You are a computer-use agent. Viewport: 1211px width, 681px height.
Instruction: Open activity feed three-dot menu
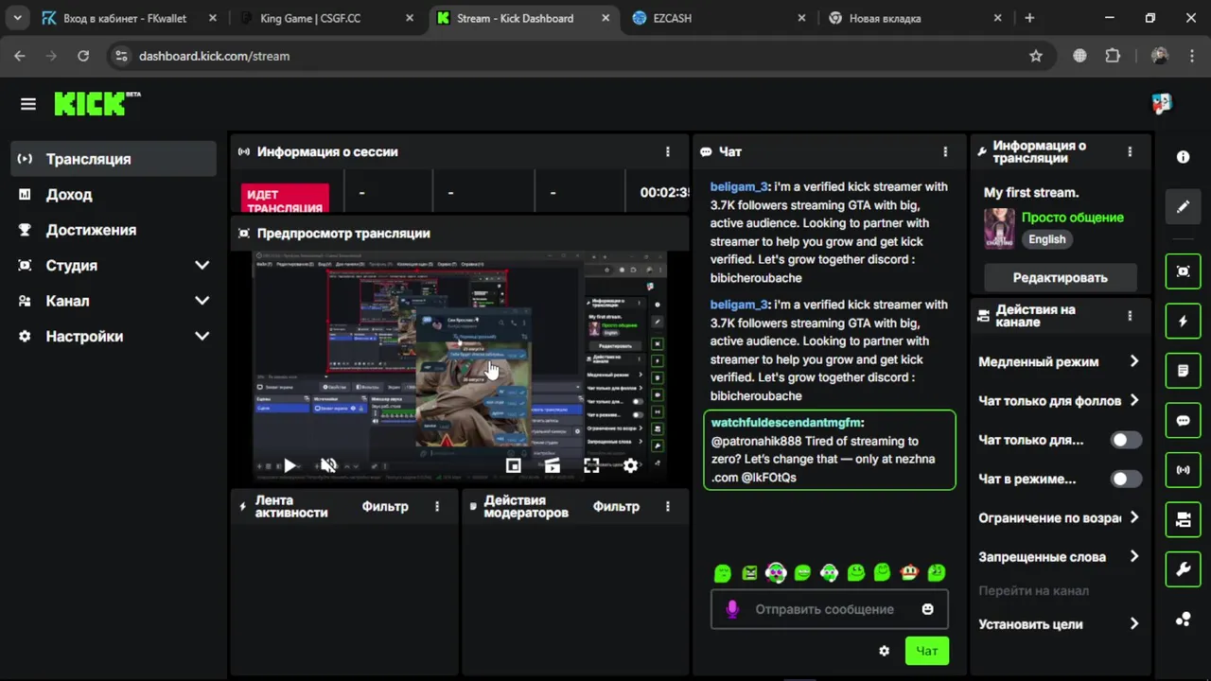(437, 507)
